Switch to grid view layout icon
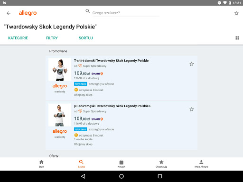 click(x=237, y=38)
